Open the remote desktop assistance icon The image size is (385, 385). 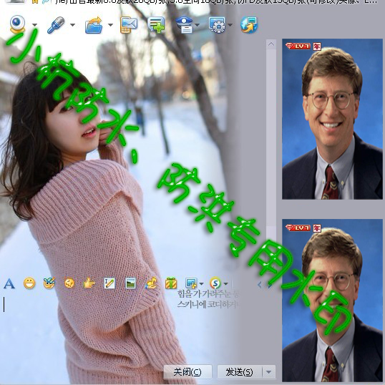tap(217, 24)
